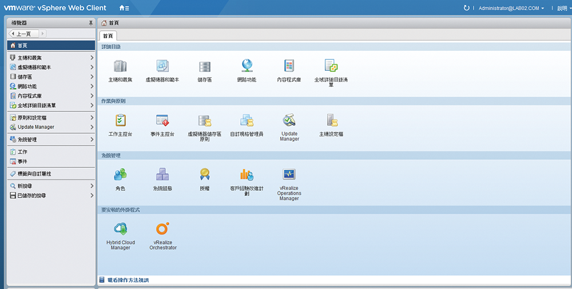This screenshot has width=572, height=289.
Task: Expand 原則和設定檔 chevron in navigator
Action: pos(92,117)
